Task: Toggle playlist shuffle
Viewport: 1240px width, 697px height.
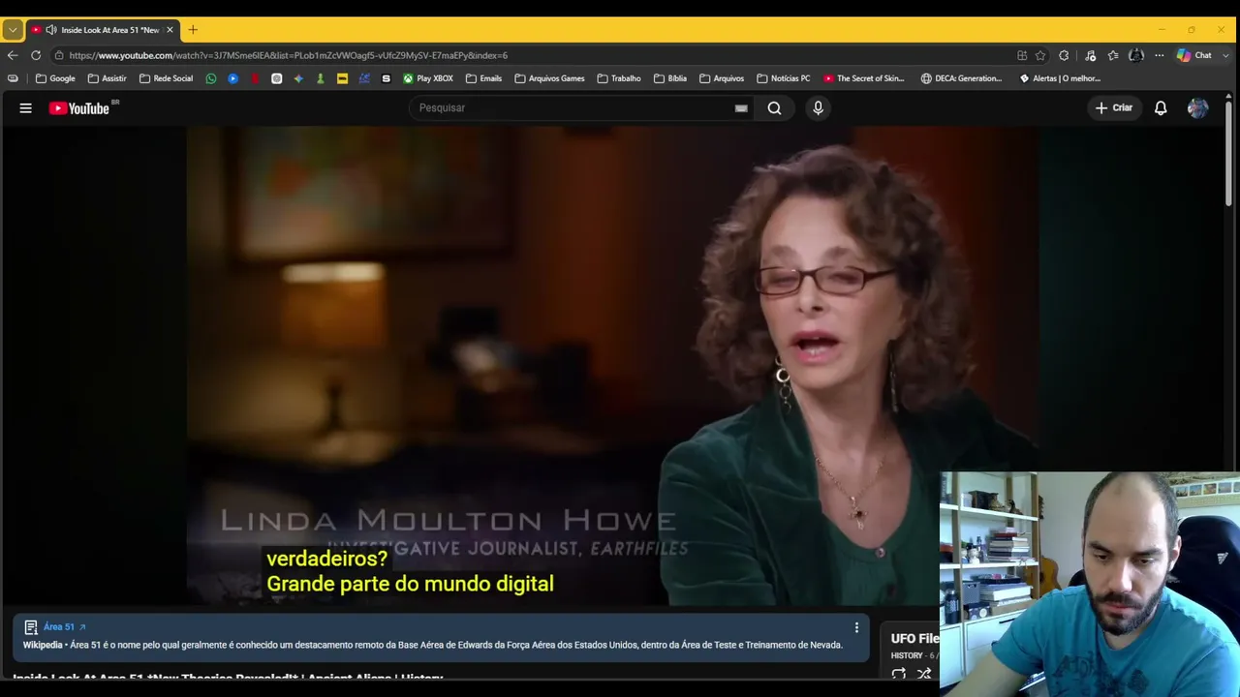Action: pyautogui.click(x=924, y=674)
